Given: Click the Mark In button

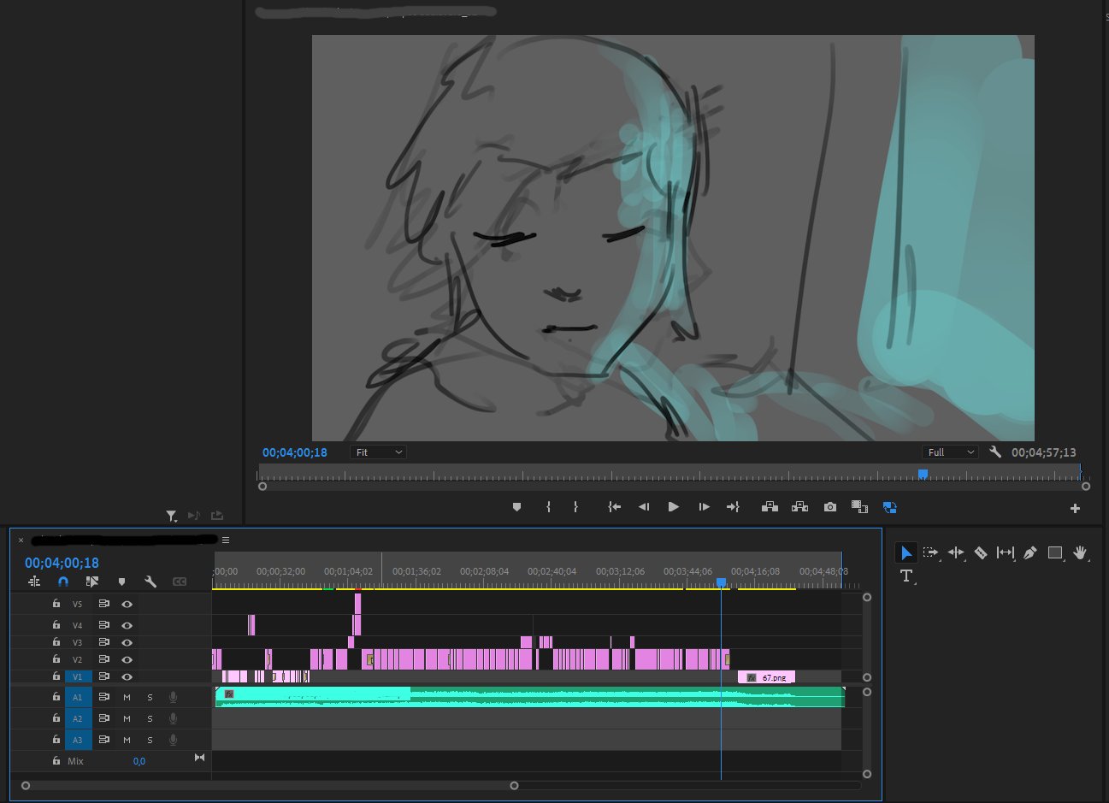Looking at the screenshot, I should coord(548,507).
